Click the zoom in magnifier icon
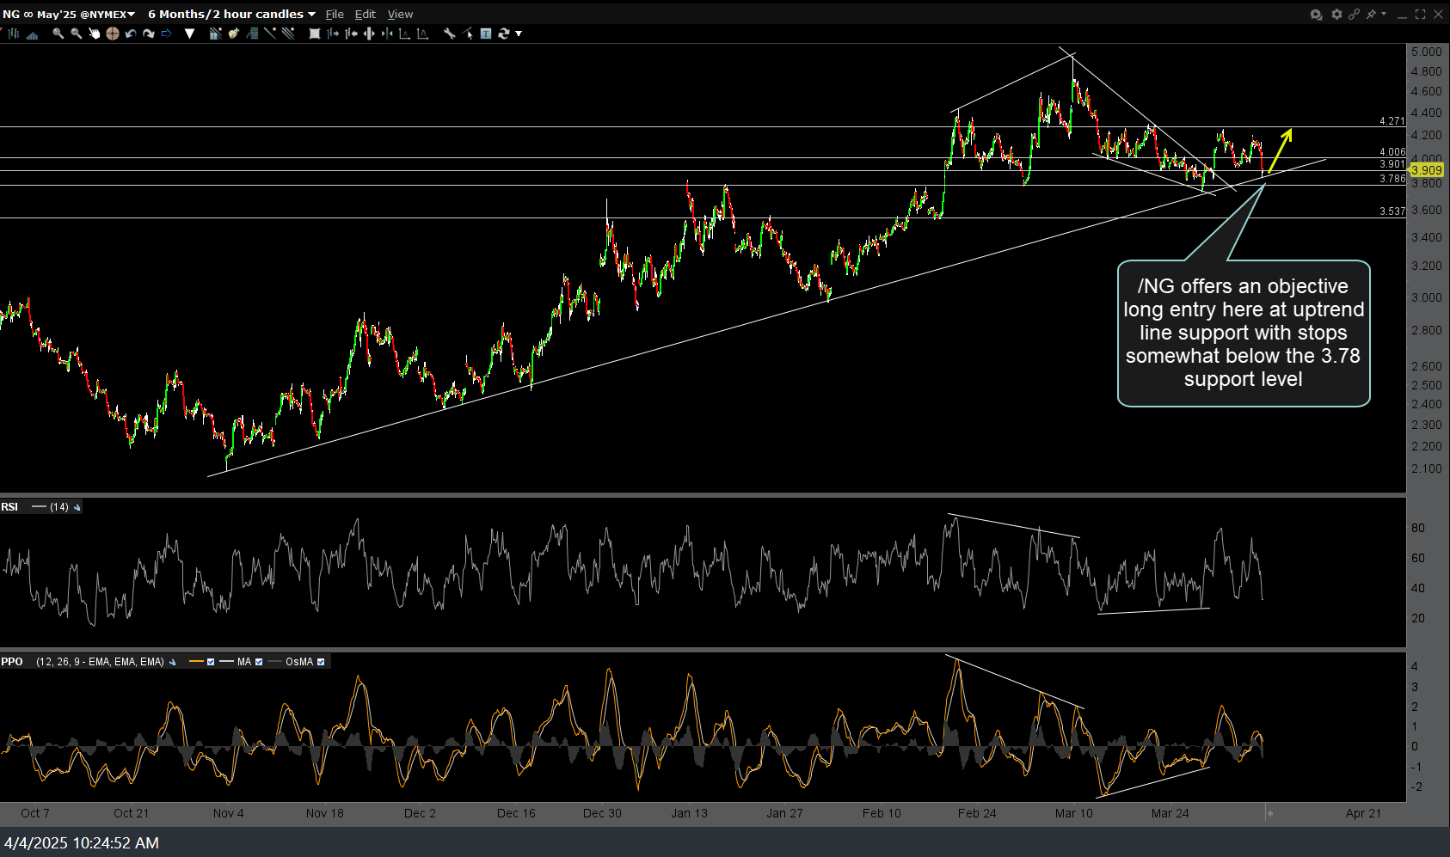The height and width of the screenshot is (857, 1450). (58, 34)
